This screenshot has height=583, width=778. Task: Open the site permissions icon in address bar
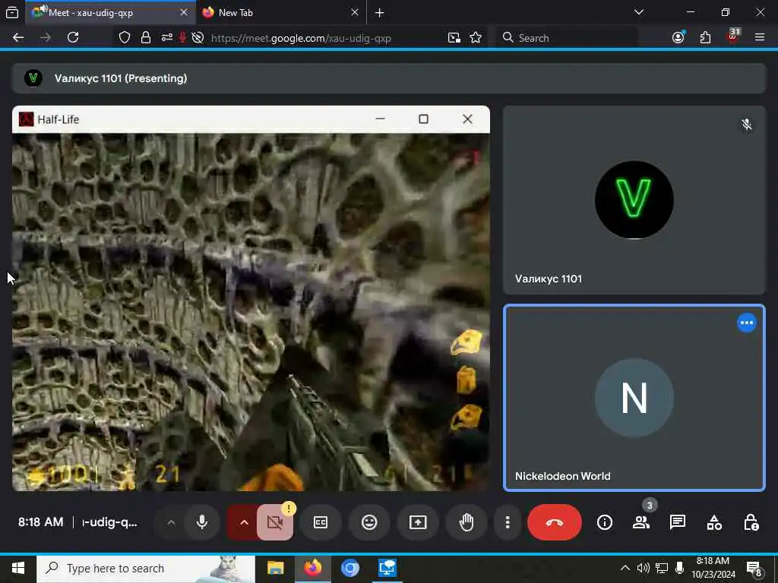(x=166, y=38)
